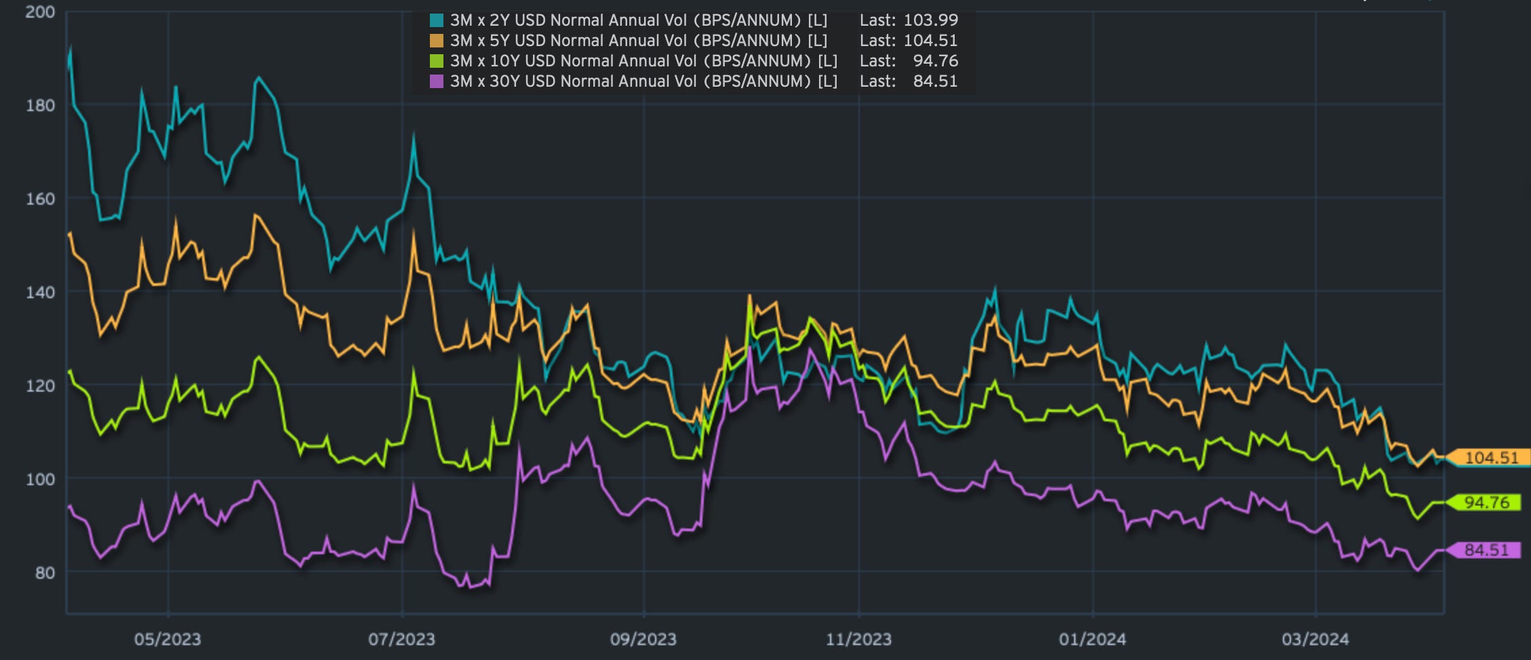Click the teal 3M x 2Y legend swatch
Viewport: 1531px width, 660px height.
(437, 20)
